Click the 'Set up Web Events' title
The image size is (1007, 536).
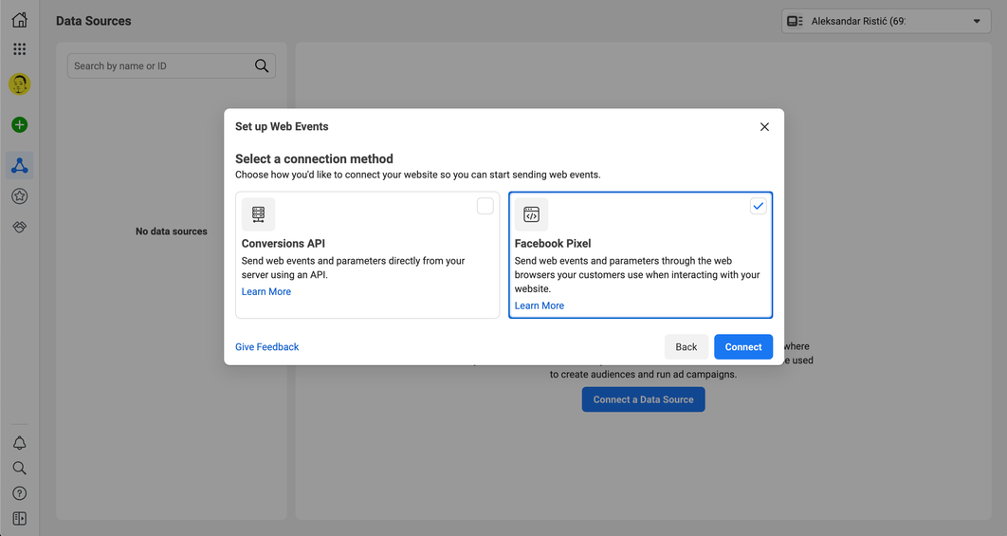pyautogui.click(x=282, y=126)
